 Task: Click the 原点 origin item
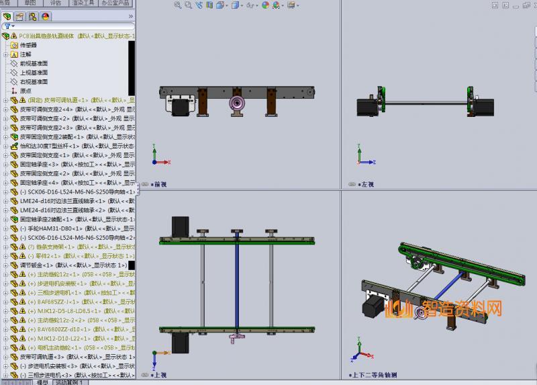tap(25, 91)
